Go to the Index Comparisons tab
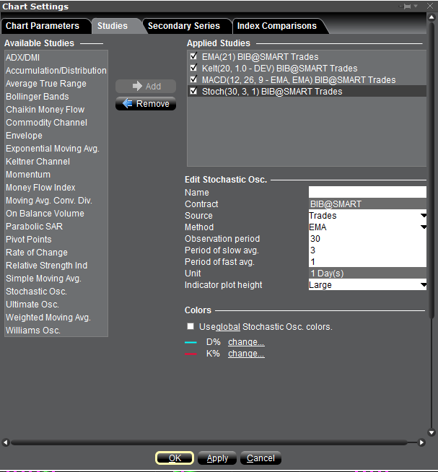Image resolution: width=438 pixels, height=472 pixels. point(277,26)
